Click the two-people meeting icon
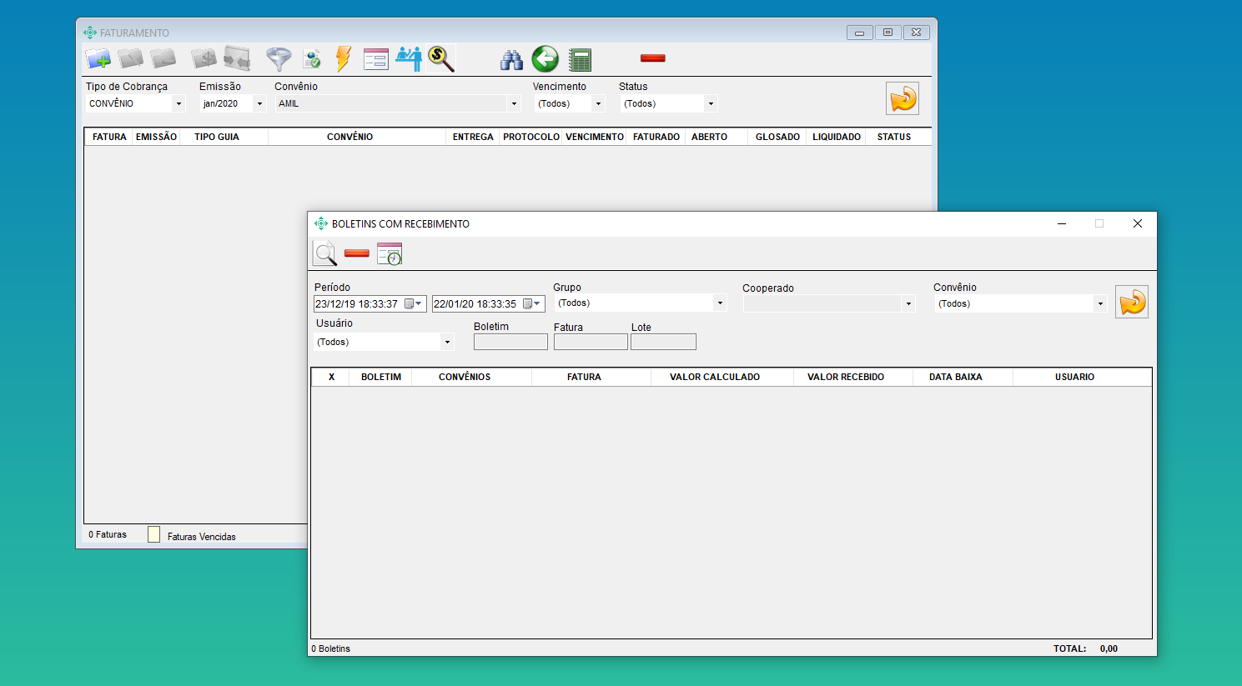1242x686 pixels. click(408, 59)
